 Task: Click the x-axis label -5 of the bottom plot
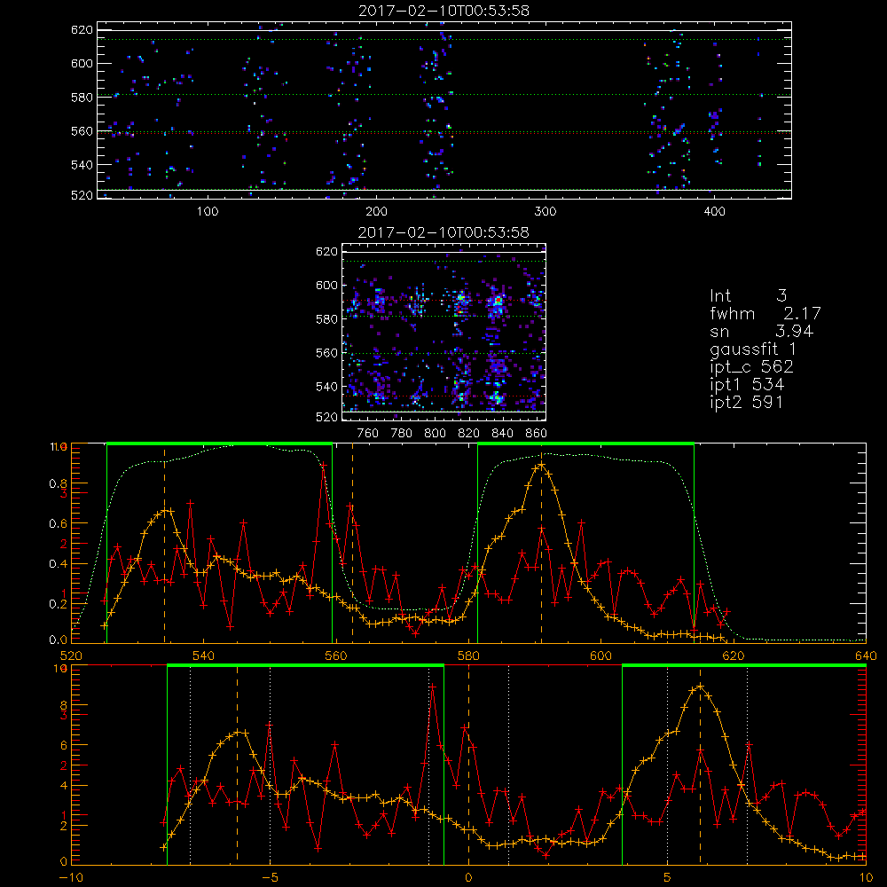coord(270,877)
